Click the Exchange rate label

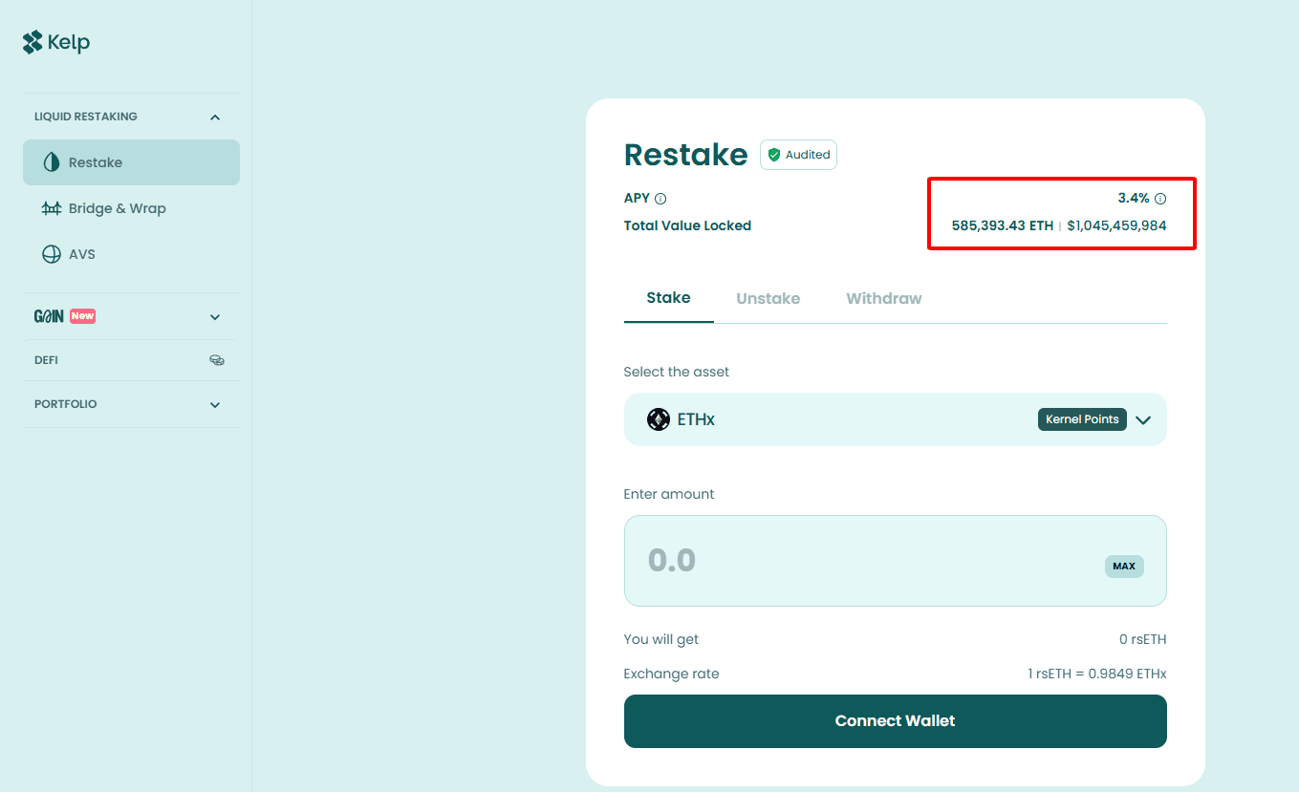[x=671, y=674]
